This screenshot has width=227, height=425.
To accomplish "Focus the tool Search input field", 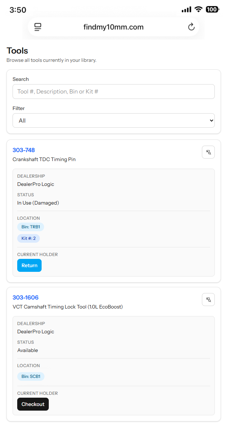I will 113,91.
